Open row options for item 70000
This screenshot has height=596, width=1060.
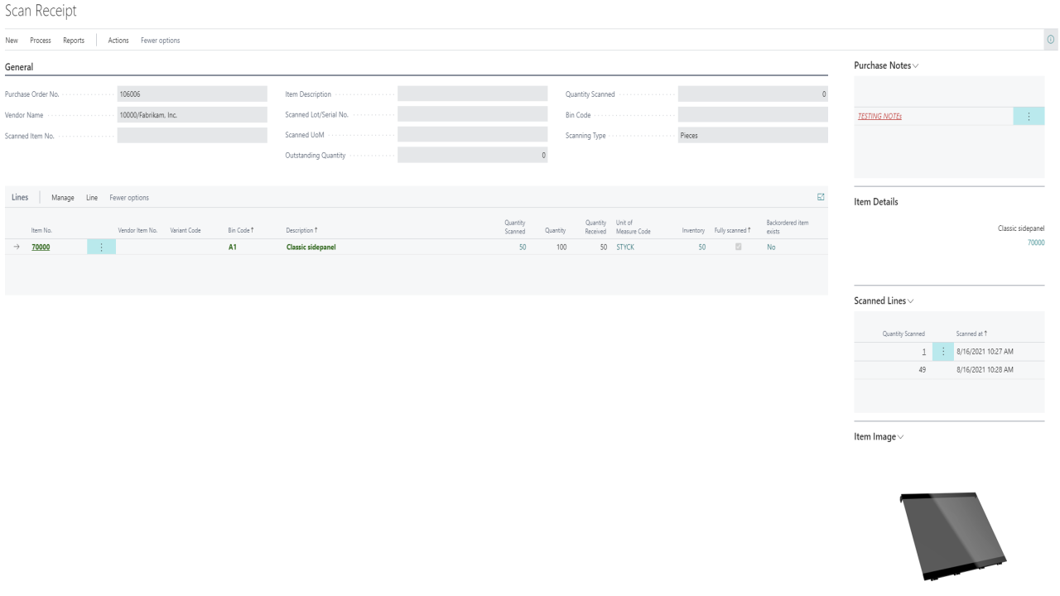click(102, 247)
